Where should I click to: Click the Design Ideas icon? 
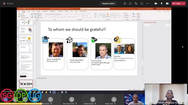138,14
